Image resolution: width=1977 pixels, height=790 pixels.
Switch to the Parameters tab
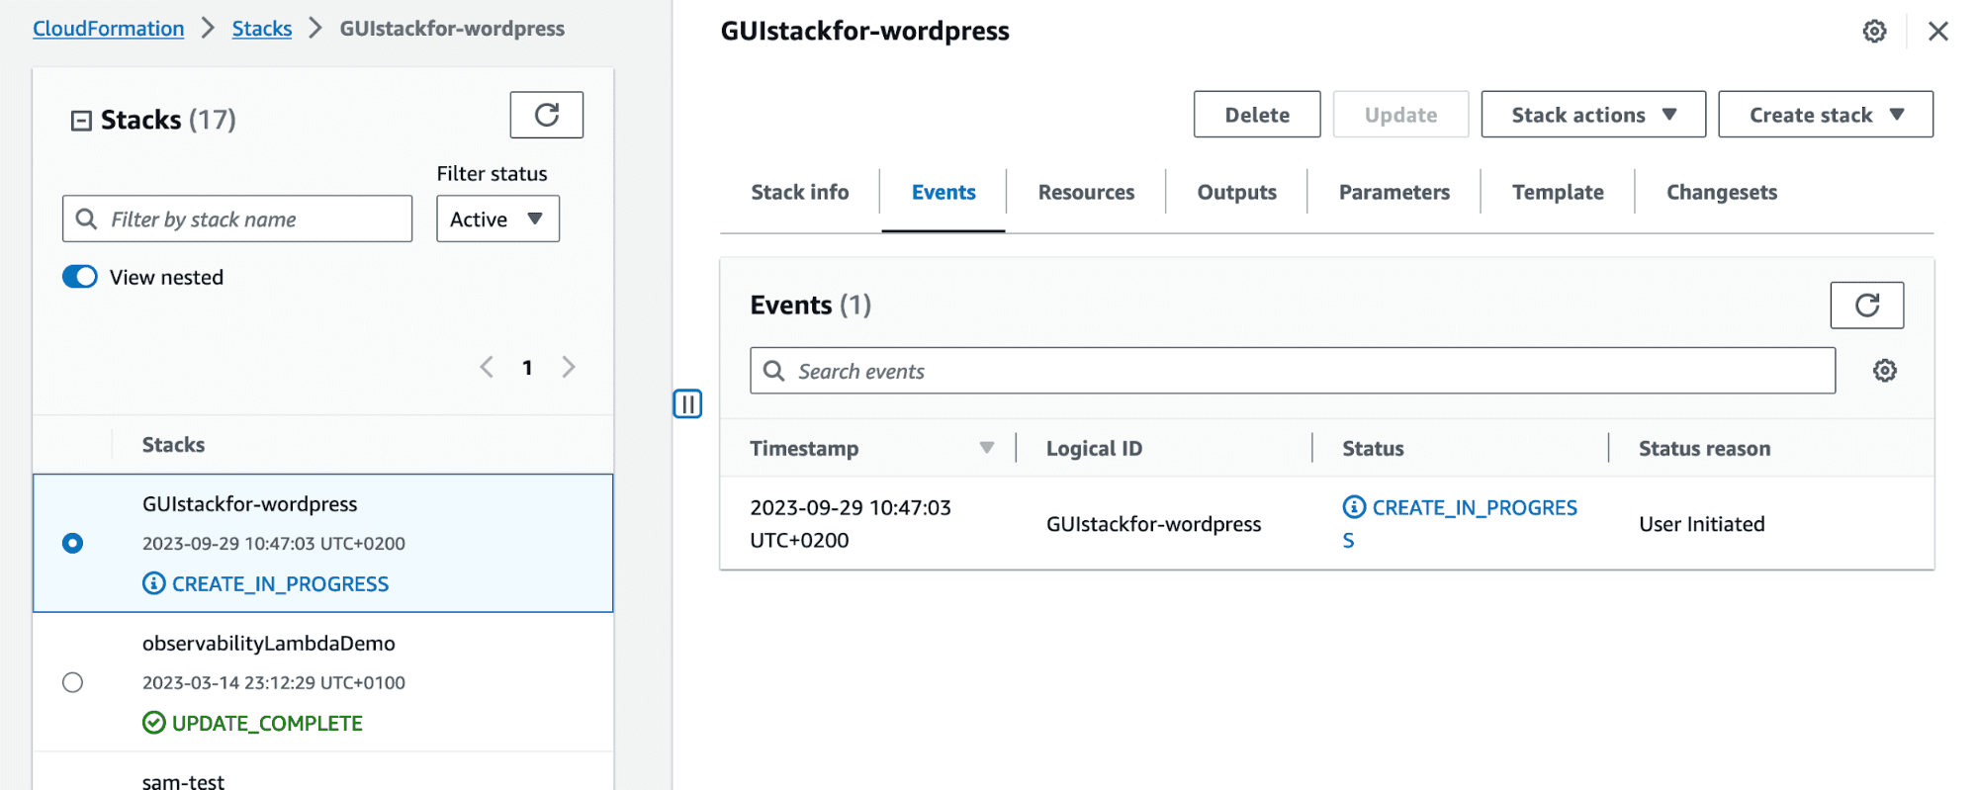click(x=1393, y=192)
